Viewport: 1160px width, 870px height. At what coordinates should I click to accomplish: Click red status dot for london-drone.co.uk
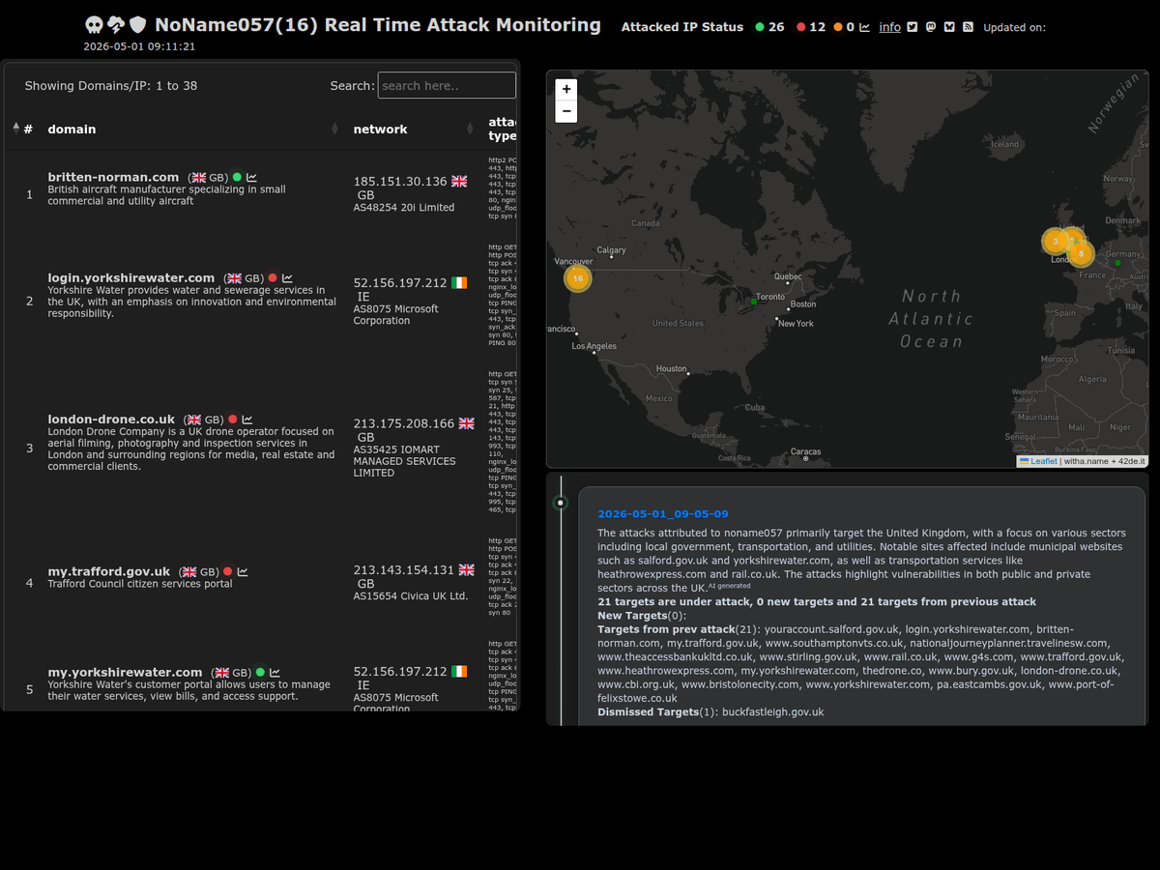(x=233, y=420)
